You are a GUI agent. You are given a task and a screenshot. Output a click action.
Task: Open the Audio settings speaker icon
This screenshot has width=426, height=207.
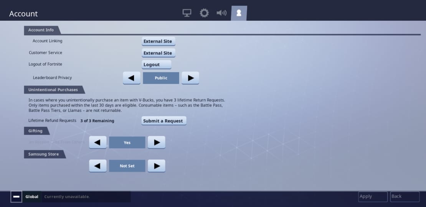click(221, 13)
